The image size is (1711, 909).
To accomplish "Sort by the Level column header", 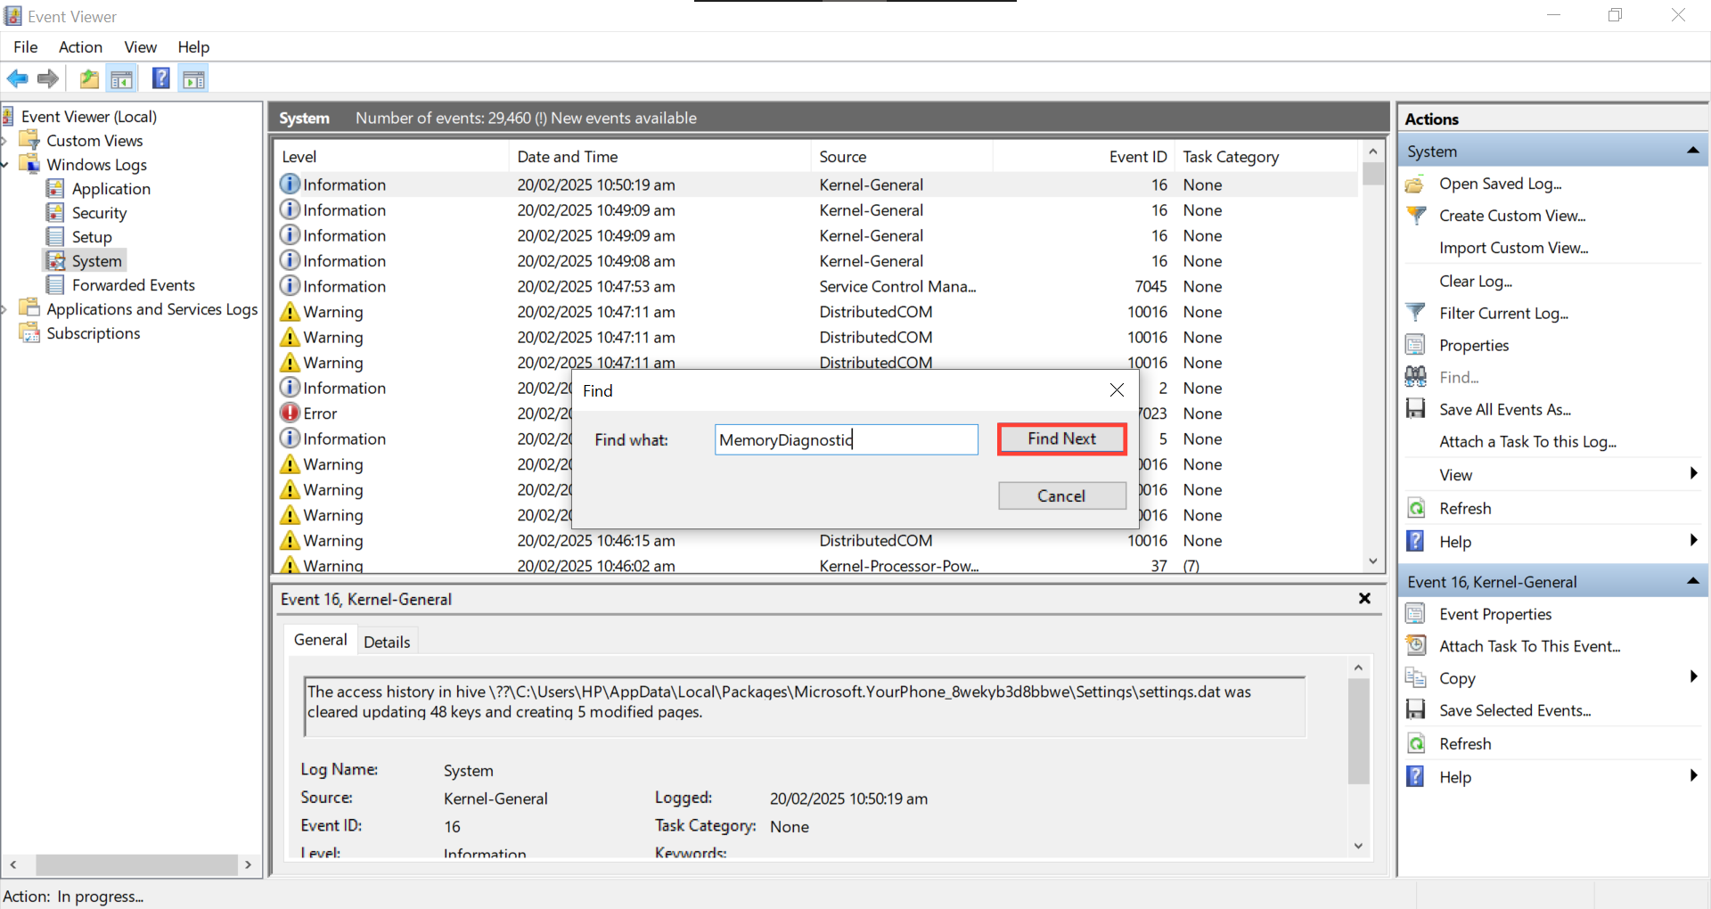I will click(392, 157).
